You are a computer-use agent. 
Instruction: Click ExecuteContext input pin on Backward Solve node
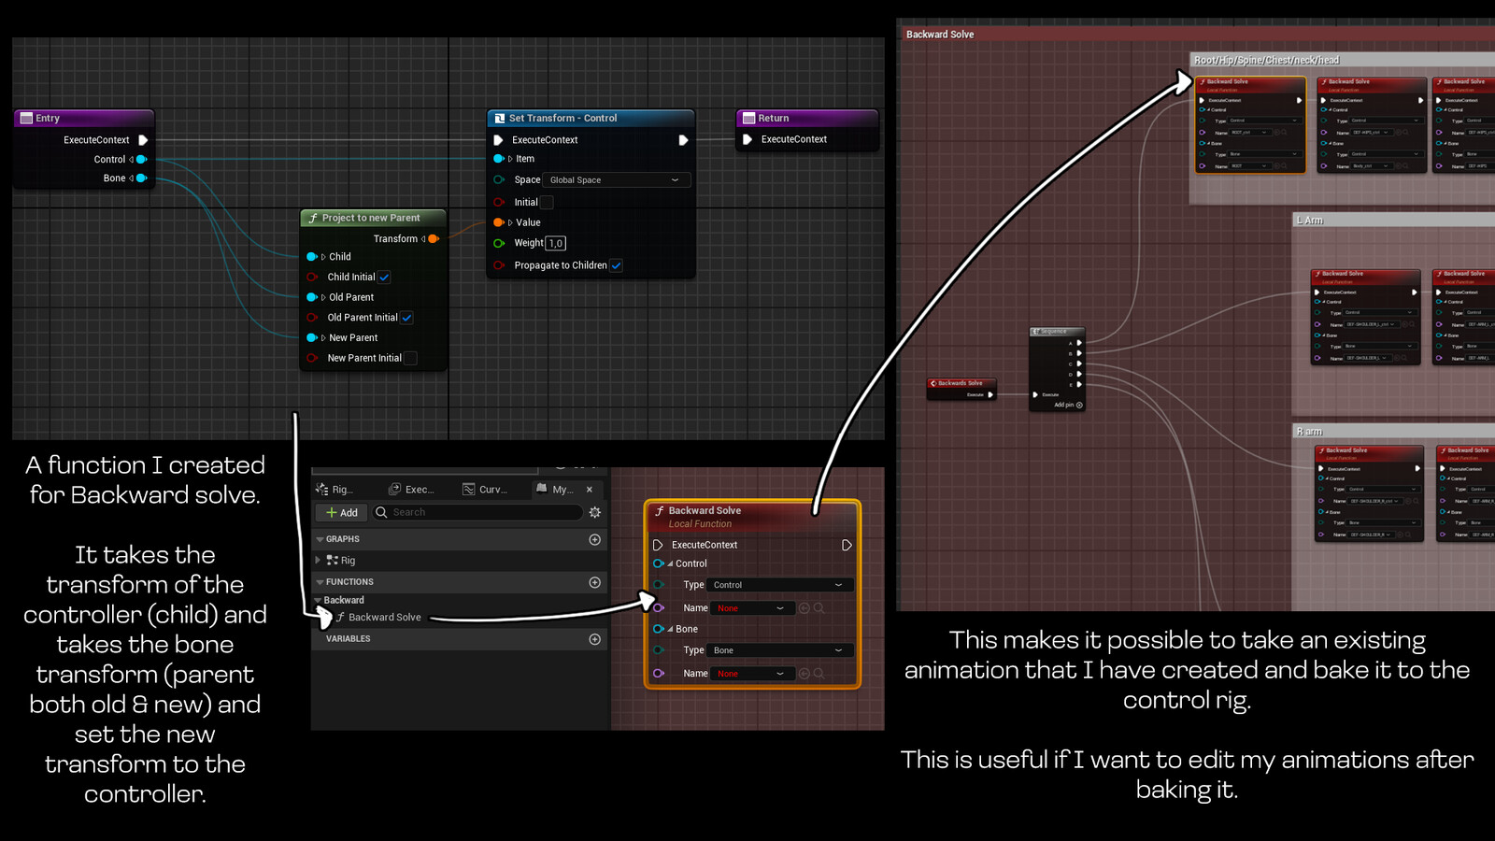[x=658, y=545]
